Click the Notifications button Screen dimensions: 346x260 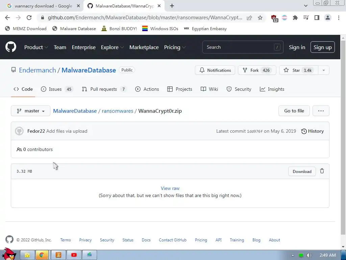pyautogui.click(x=215, y=70)
